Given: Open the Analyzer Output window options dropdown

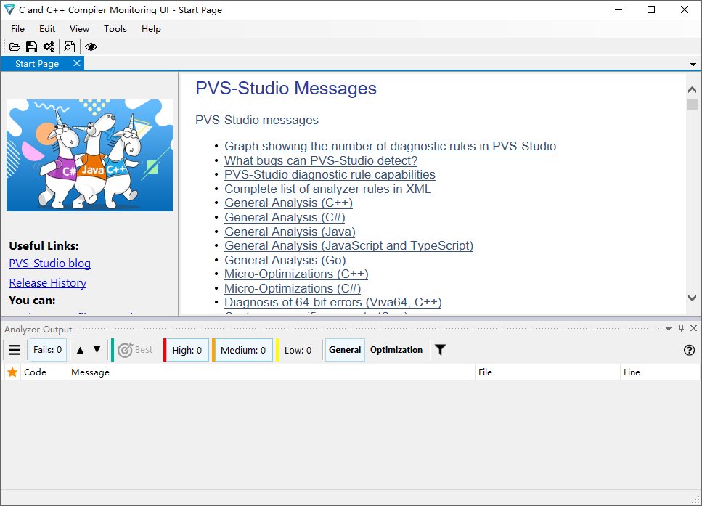Looking at the screenshot, I should [x=669, y=329].
